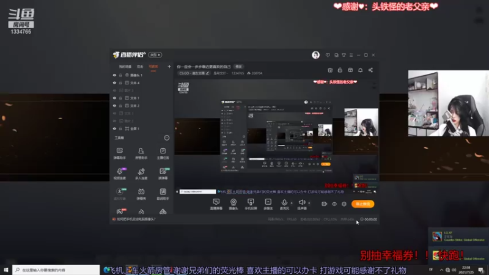This screenshot has width=489, height=275.
Task: Toggle lock on 摄像头 1 source
Action: pos(120,75)
